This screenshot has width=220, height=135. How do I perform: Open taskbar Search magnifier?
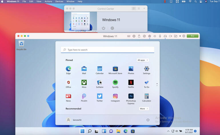[89, 131]
